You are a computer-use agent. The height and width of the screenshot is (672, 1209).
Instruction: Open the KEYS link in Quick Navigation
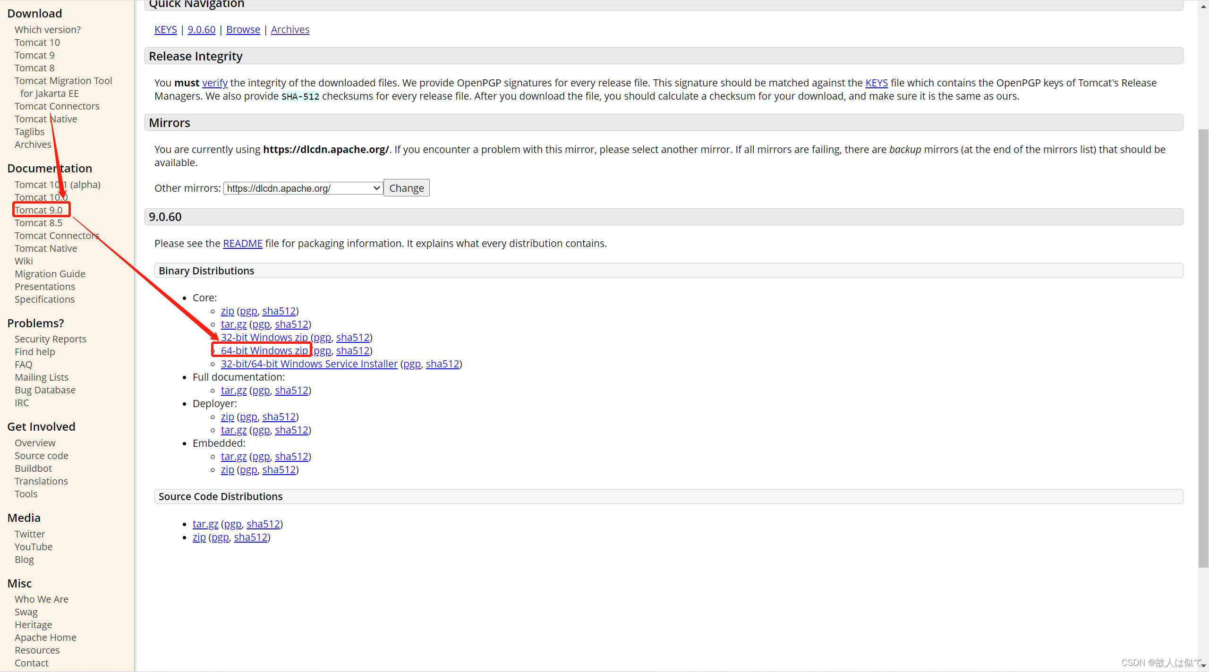coord(166,29)
